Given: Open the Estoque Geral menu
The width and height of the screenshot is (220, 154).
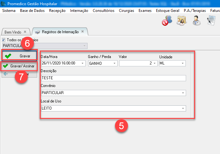Looking at the screenshot, I should pyautogui.click(x=168, y=11).
